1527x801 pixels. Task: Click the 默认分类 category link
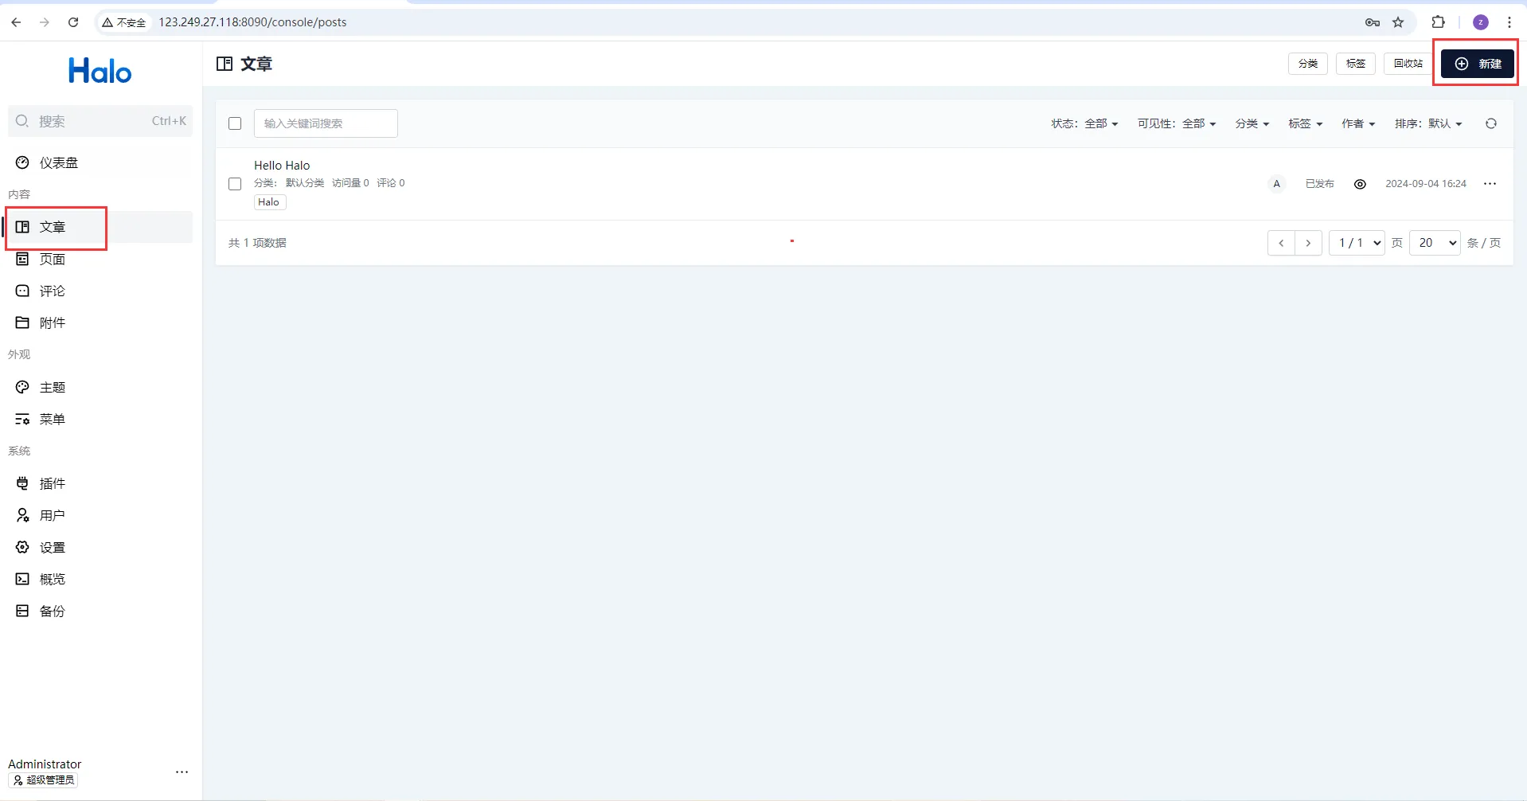[x=305, y=183]
